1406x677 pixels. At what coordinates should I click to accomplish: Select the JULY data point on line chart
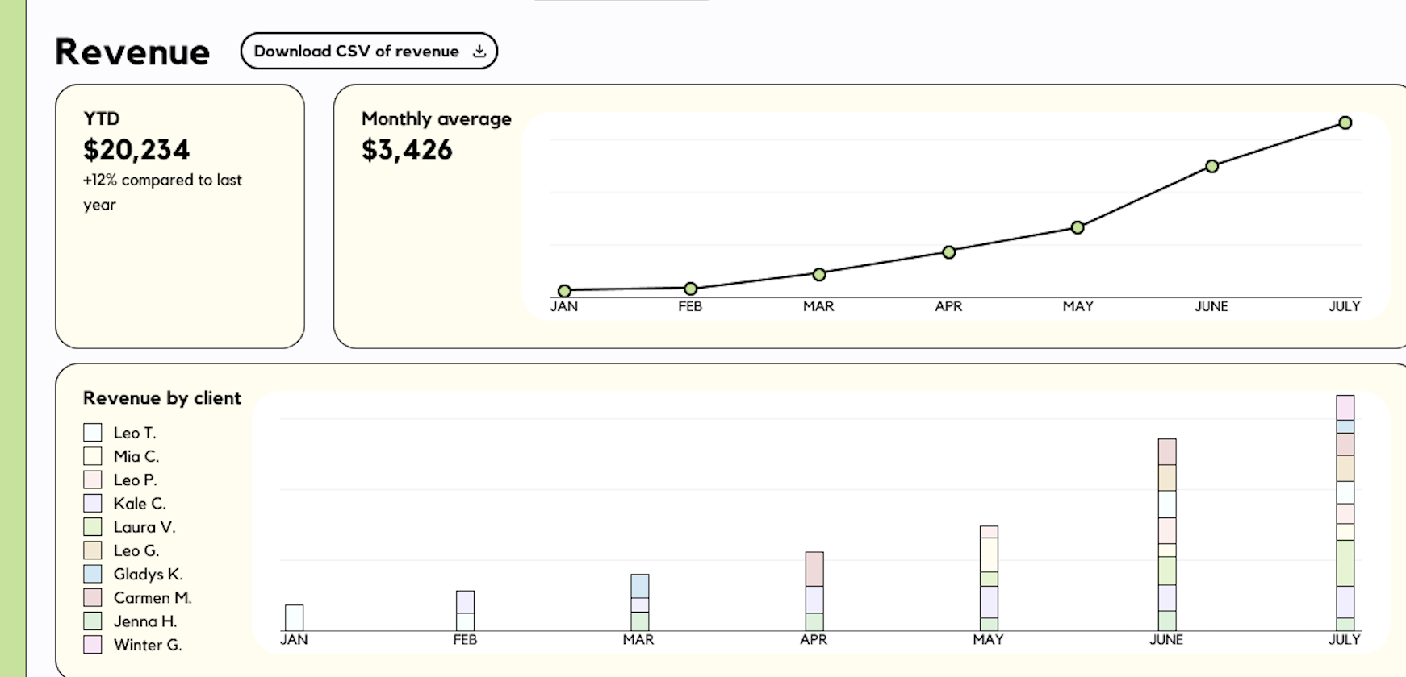pyautogui.click(x=1345, y=123)
